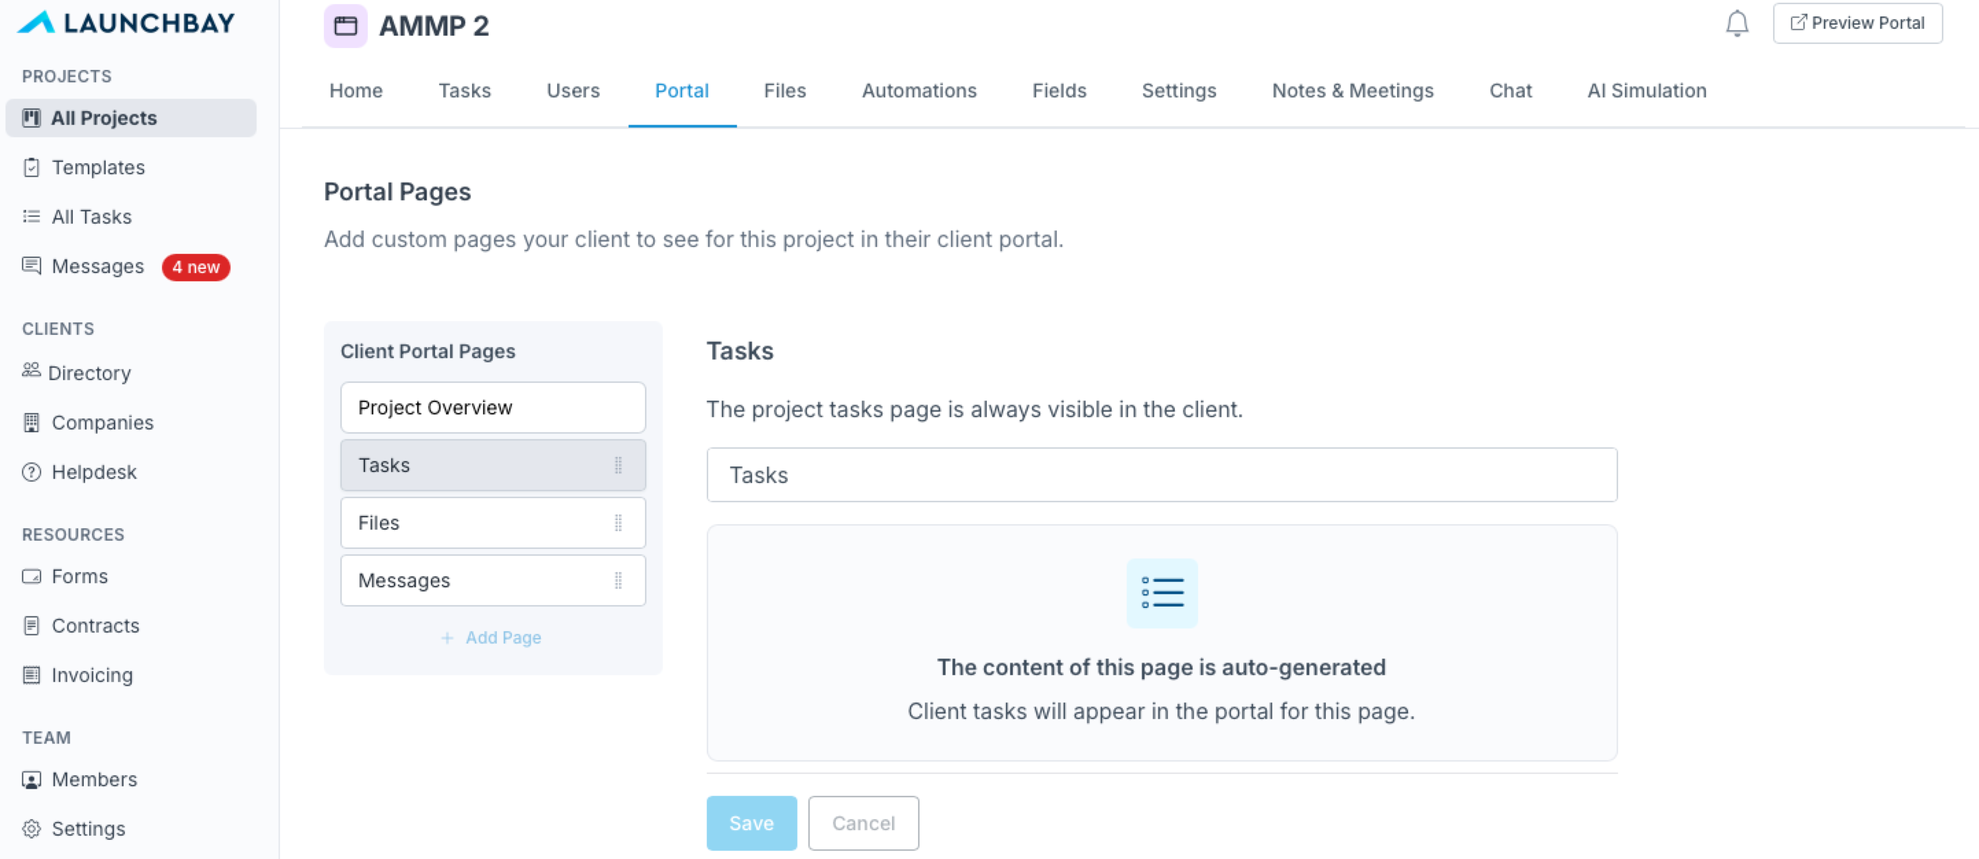This screenshot has width=1979, height=859.
Task: Switch to the Automations tab
Action: pos(919,91)
